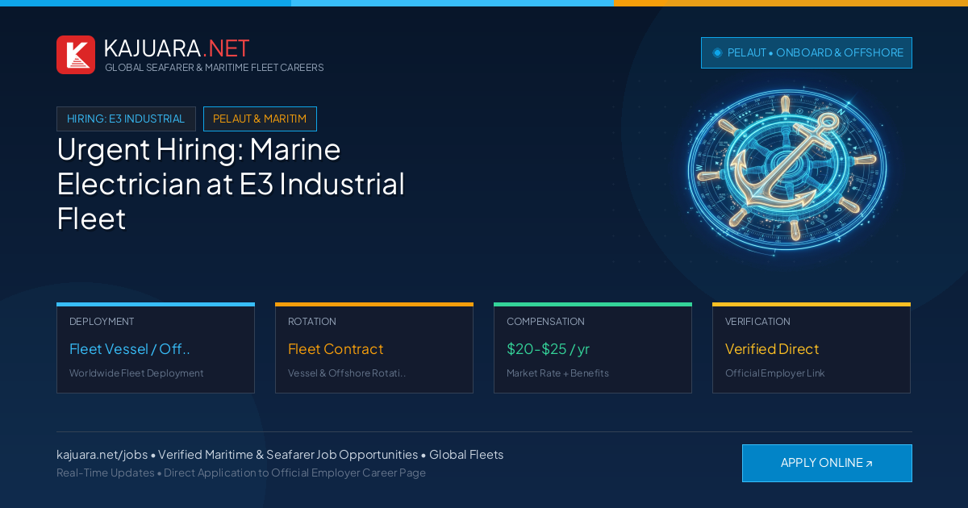Click the Fleet Contract value
The height and width of the screenshot is (508, 968).
tap(336, 349)
